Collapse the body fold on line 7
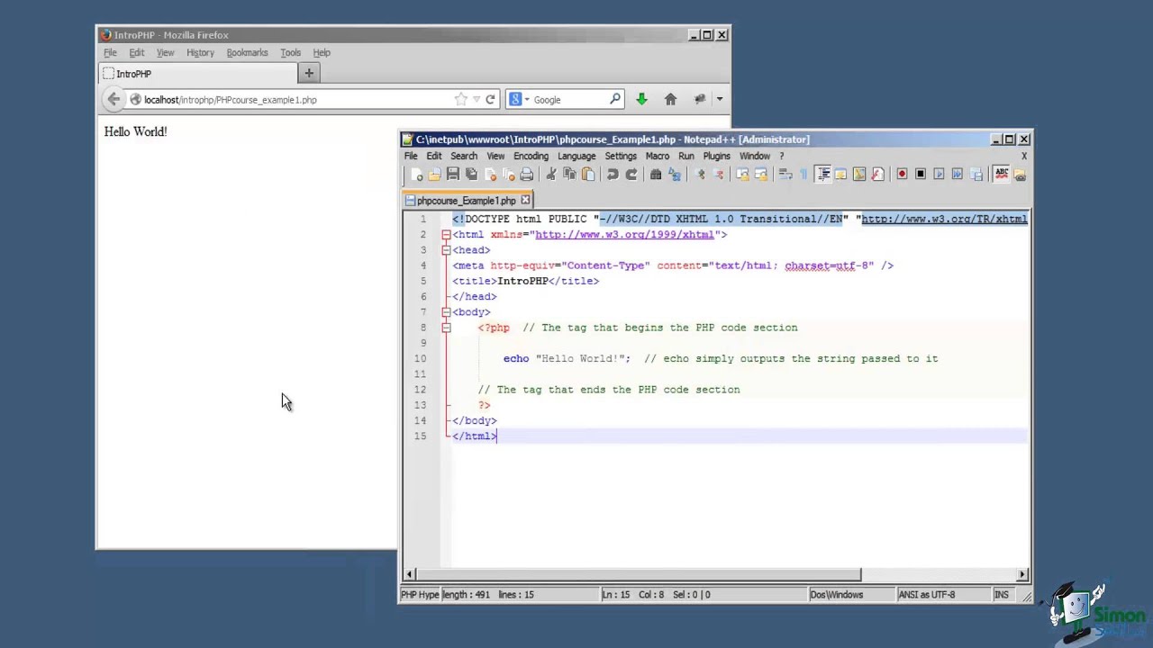This screenshot has height=648, width=1153. [446, 312]
